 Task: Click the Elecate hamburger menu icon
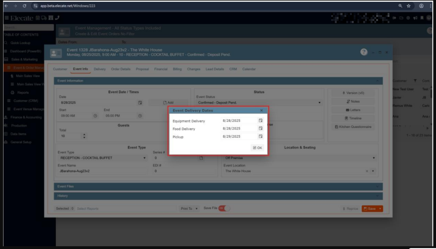point(6,18)
